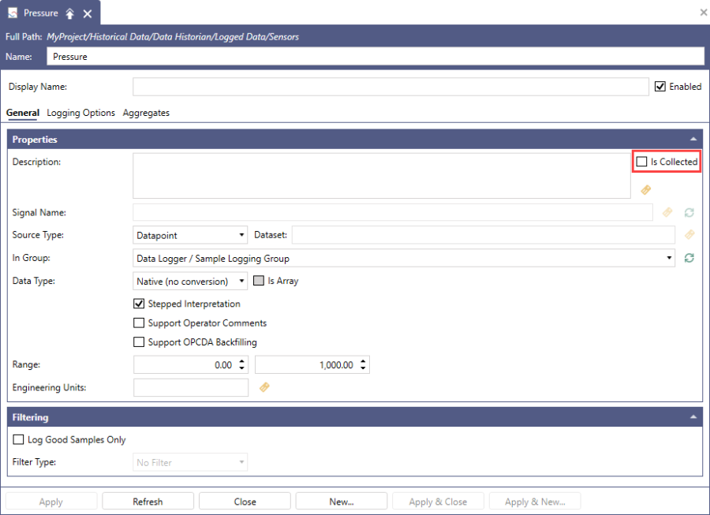Uncheck Stepped Interpretation
The width and height of the screenshot is (710, 515).
(139, 304)
